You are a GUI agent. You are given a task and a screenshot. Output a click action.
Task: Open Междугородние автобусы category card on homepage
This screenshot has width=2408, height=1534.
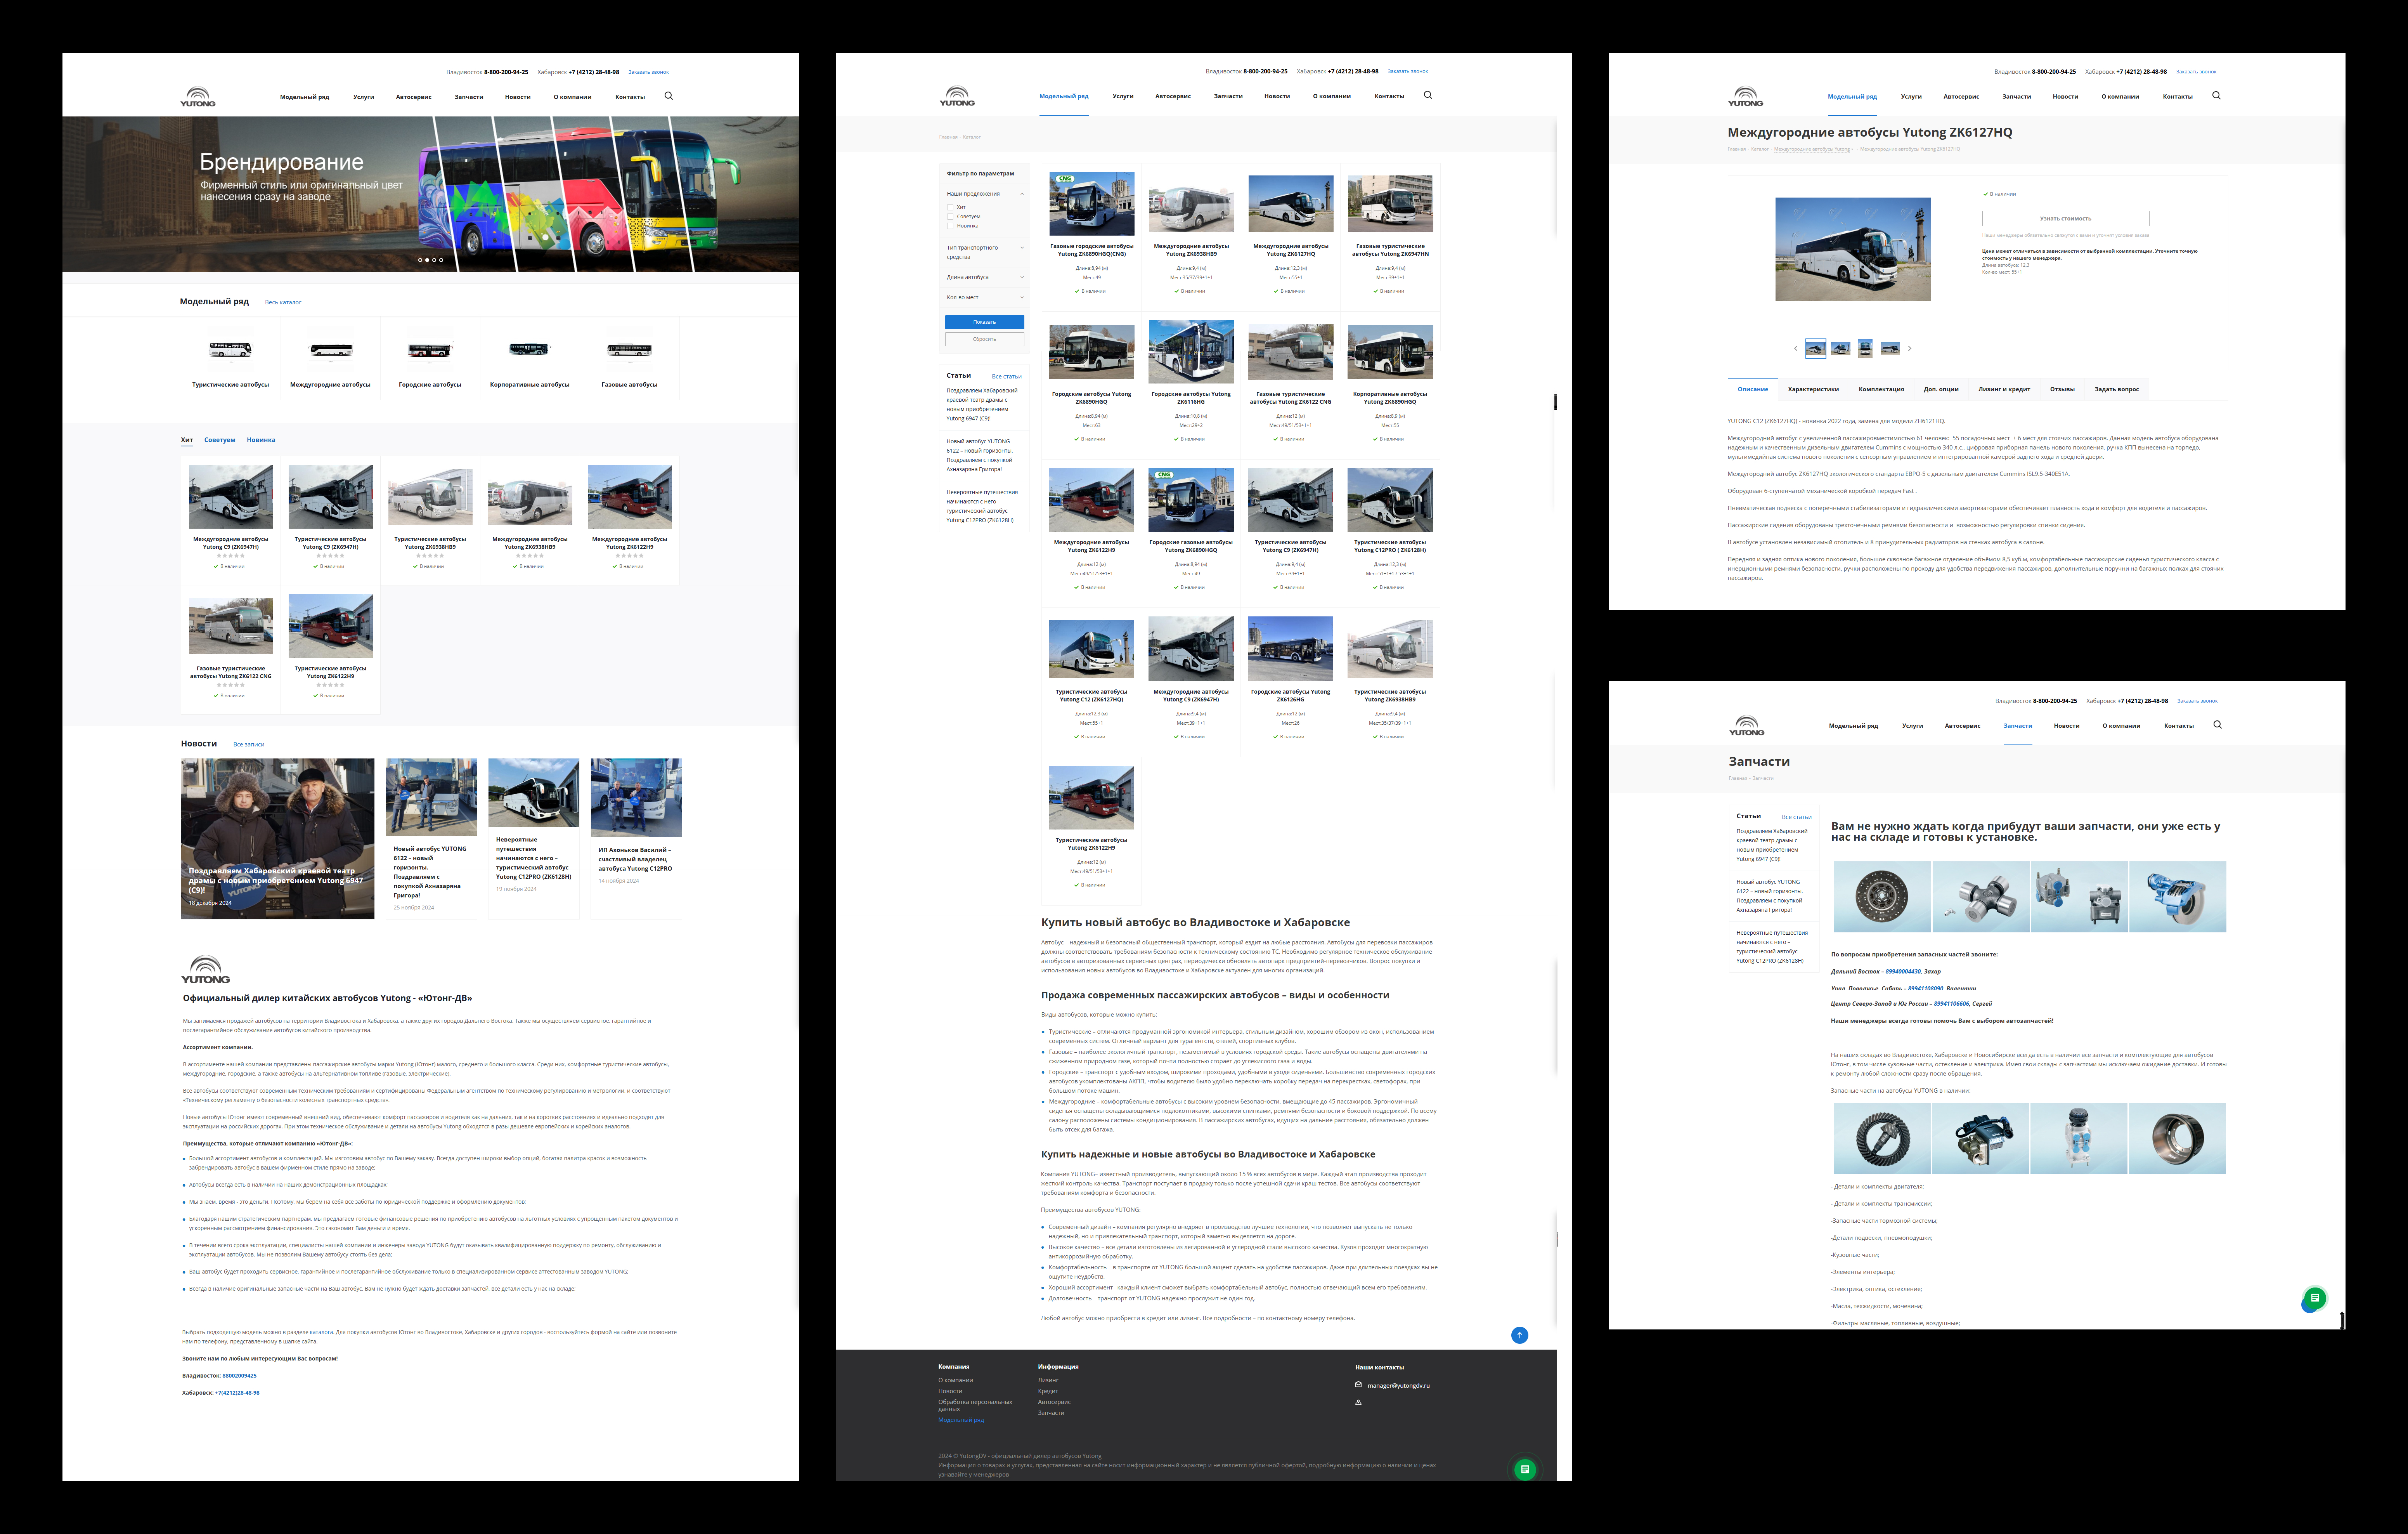330,359
